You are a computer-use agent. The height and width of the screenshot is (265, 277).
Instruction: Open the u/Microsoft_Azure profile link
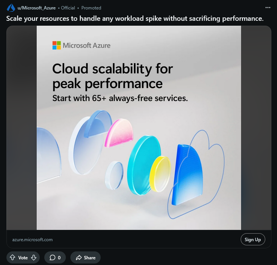(36, 8)
